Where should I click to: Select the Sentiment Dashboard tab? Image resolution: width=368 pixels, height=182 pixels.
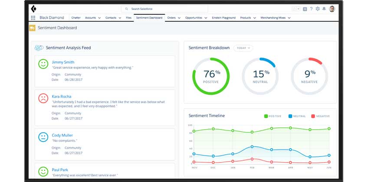click(149, 18)
